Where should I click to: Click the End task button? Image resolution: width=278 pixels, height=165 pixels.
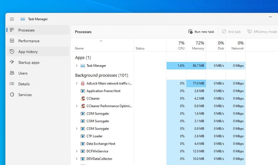pos(231,31)
